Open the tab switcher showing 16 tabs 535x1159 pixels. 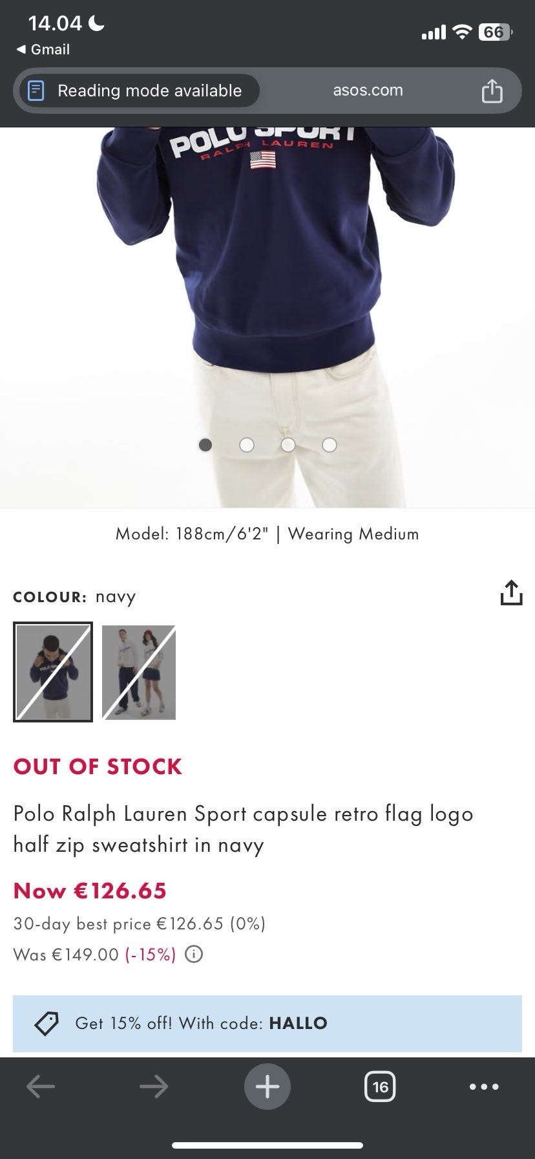pos(380,1087)
